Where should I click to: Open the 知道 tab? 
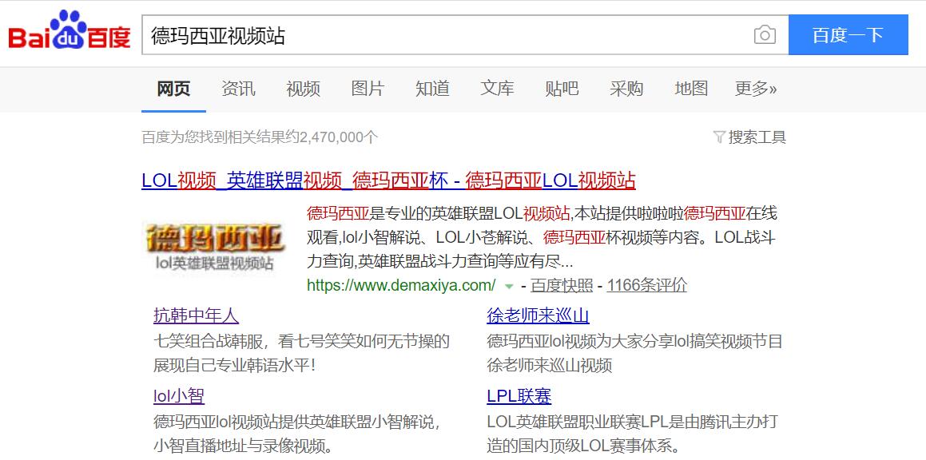pos(432,89)
